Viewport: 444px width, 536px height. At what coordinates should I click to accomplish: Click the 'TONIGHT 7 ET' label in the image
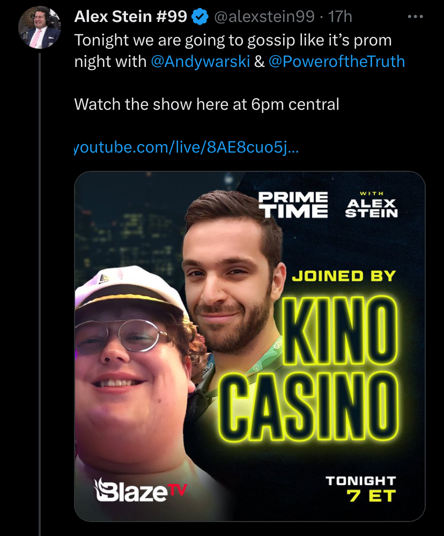361,489
